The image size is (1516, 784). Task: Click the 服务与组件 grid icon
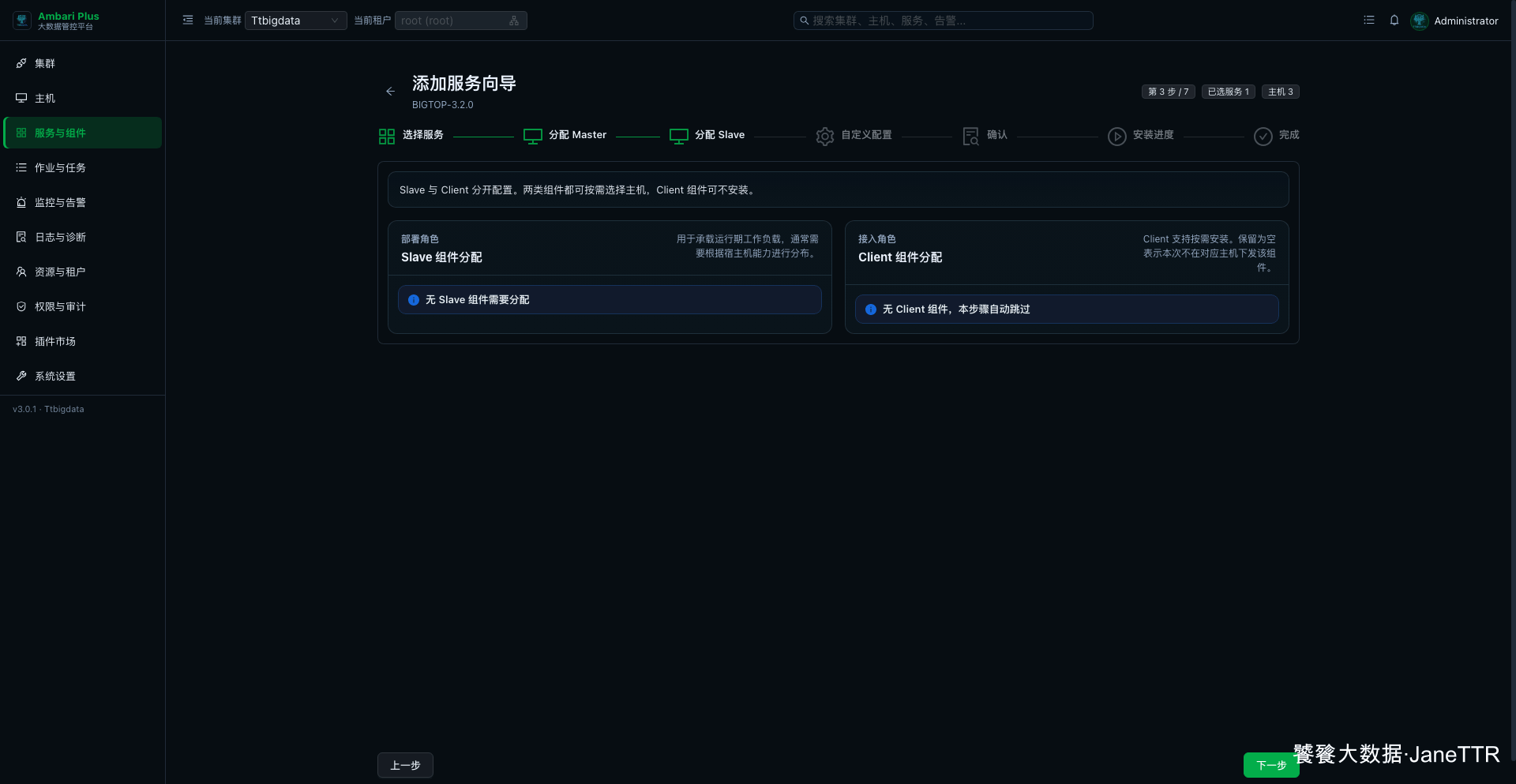tap(21, 133)
